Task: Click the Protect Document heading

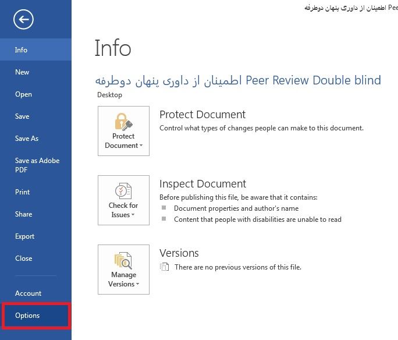Action: point(202,115)
